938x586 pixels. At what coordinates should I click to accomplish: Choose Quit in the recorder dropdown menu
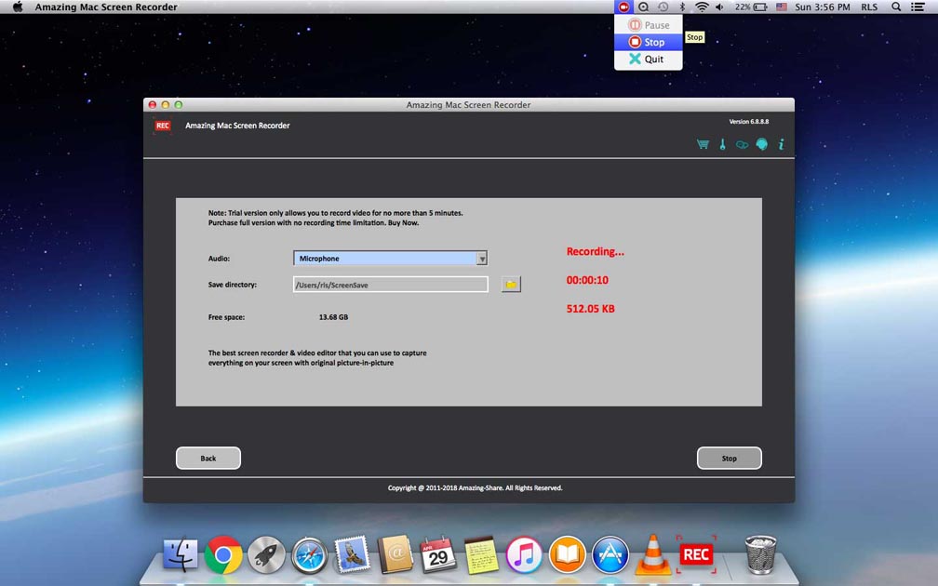(x=649, y=60)
